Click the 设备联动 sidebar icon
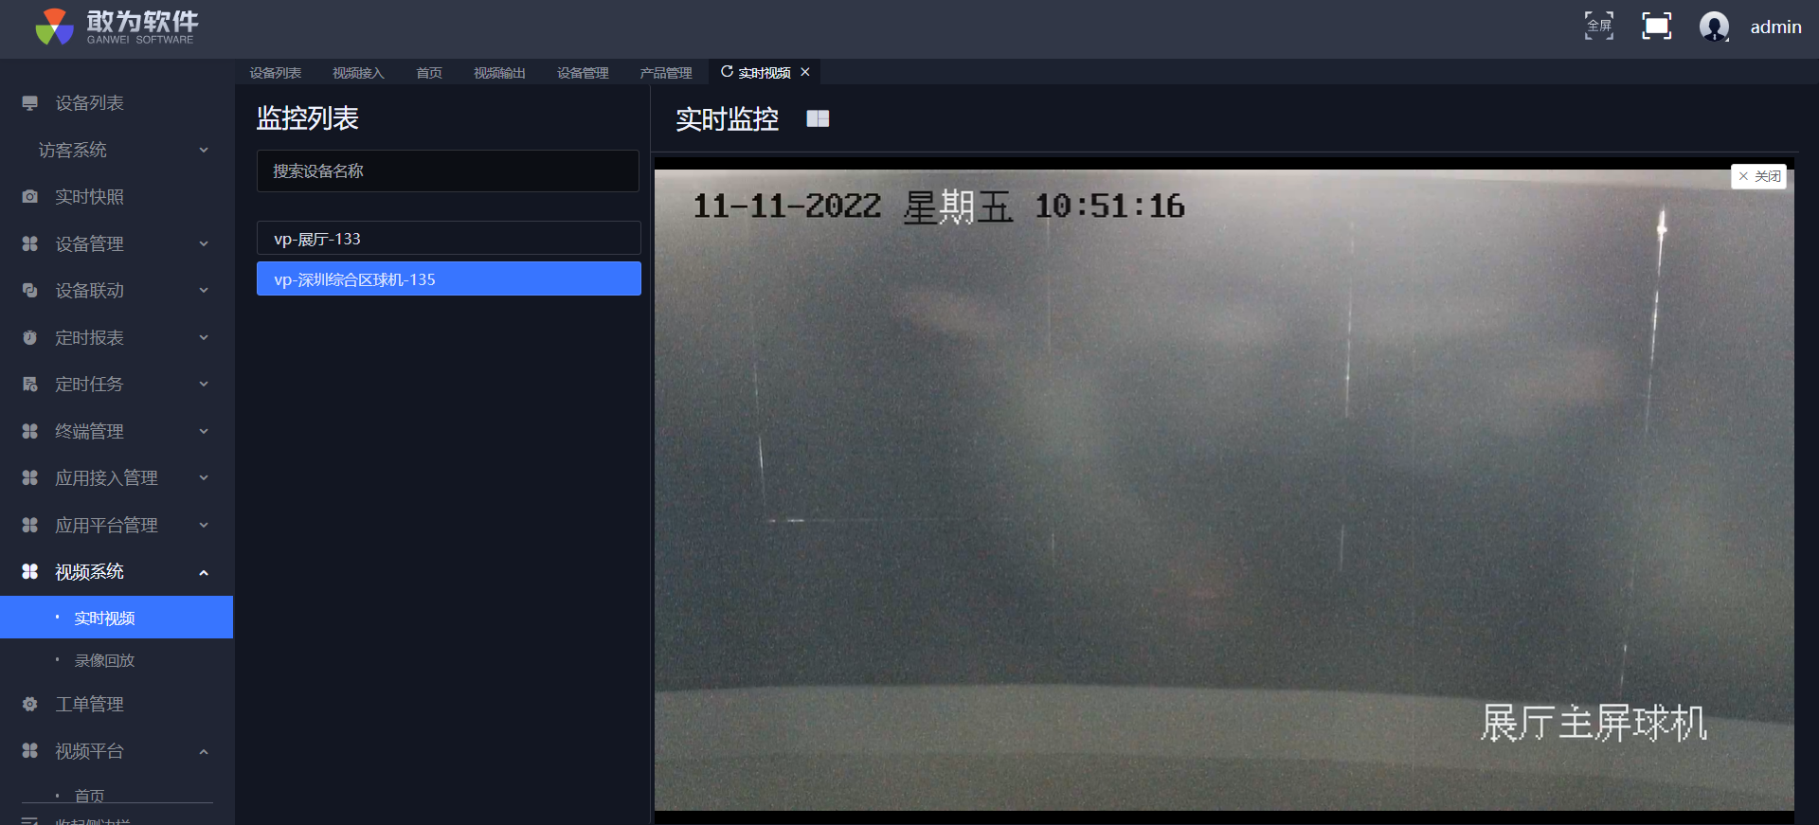1819x825 pixels. [x=30, y=291]
